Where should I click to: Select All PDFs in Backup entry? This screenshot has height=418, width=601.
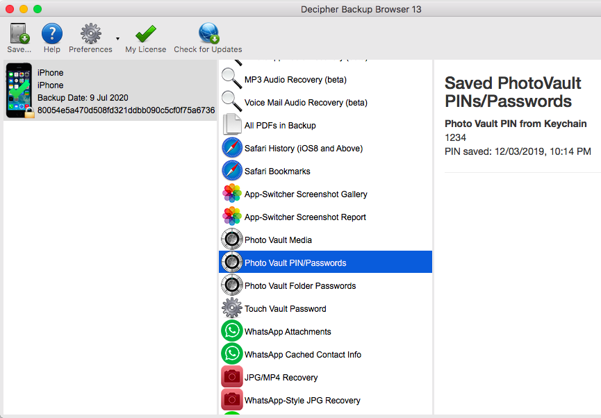coord(325,125)
